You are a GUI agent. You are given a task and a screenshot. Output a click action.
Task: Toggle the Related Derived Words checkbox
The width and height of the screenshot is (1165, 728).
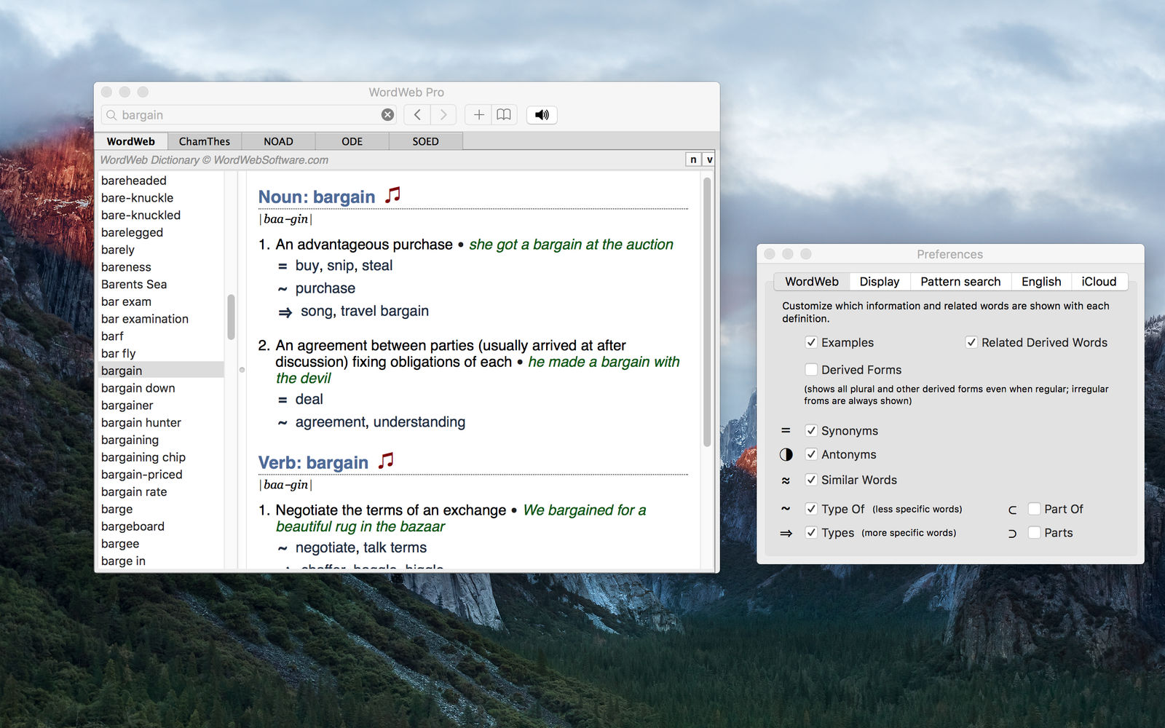[971, 342]
